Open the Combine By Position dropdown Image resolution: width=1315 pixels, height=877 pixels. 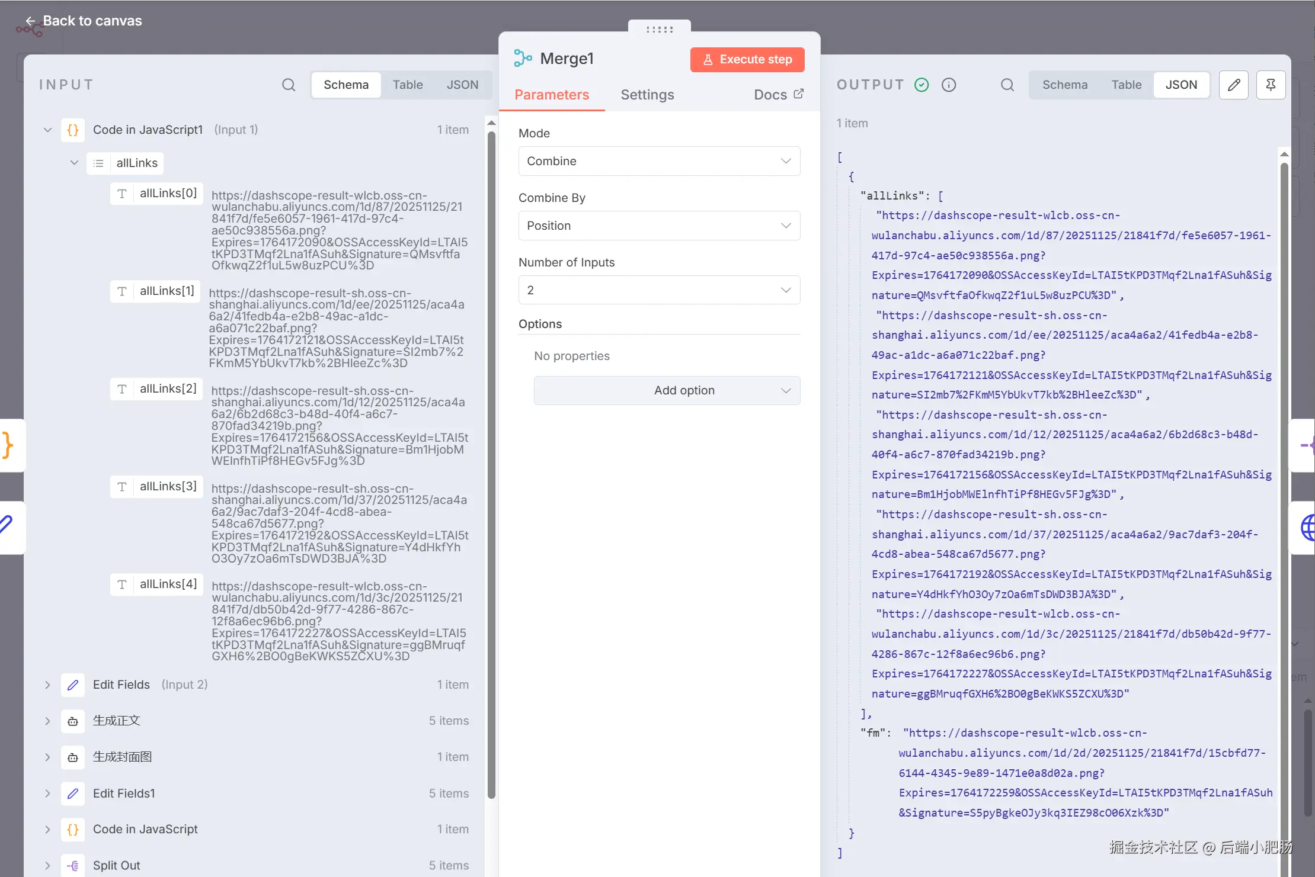point(659,226)
